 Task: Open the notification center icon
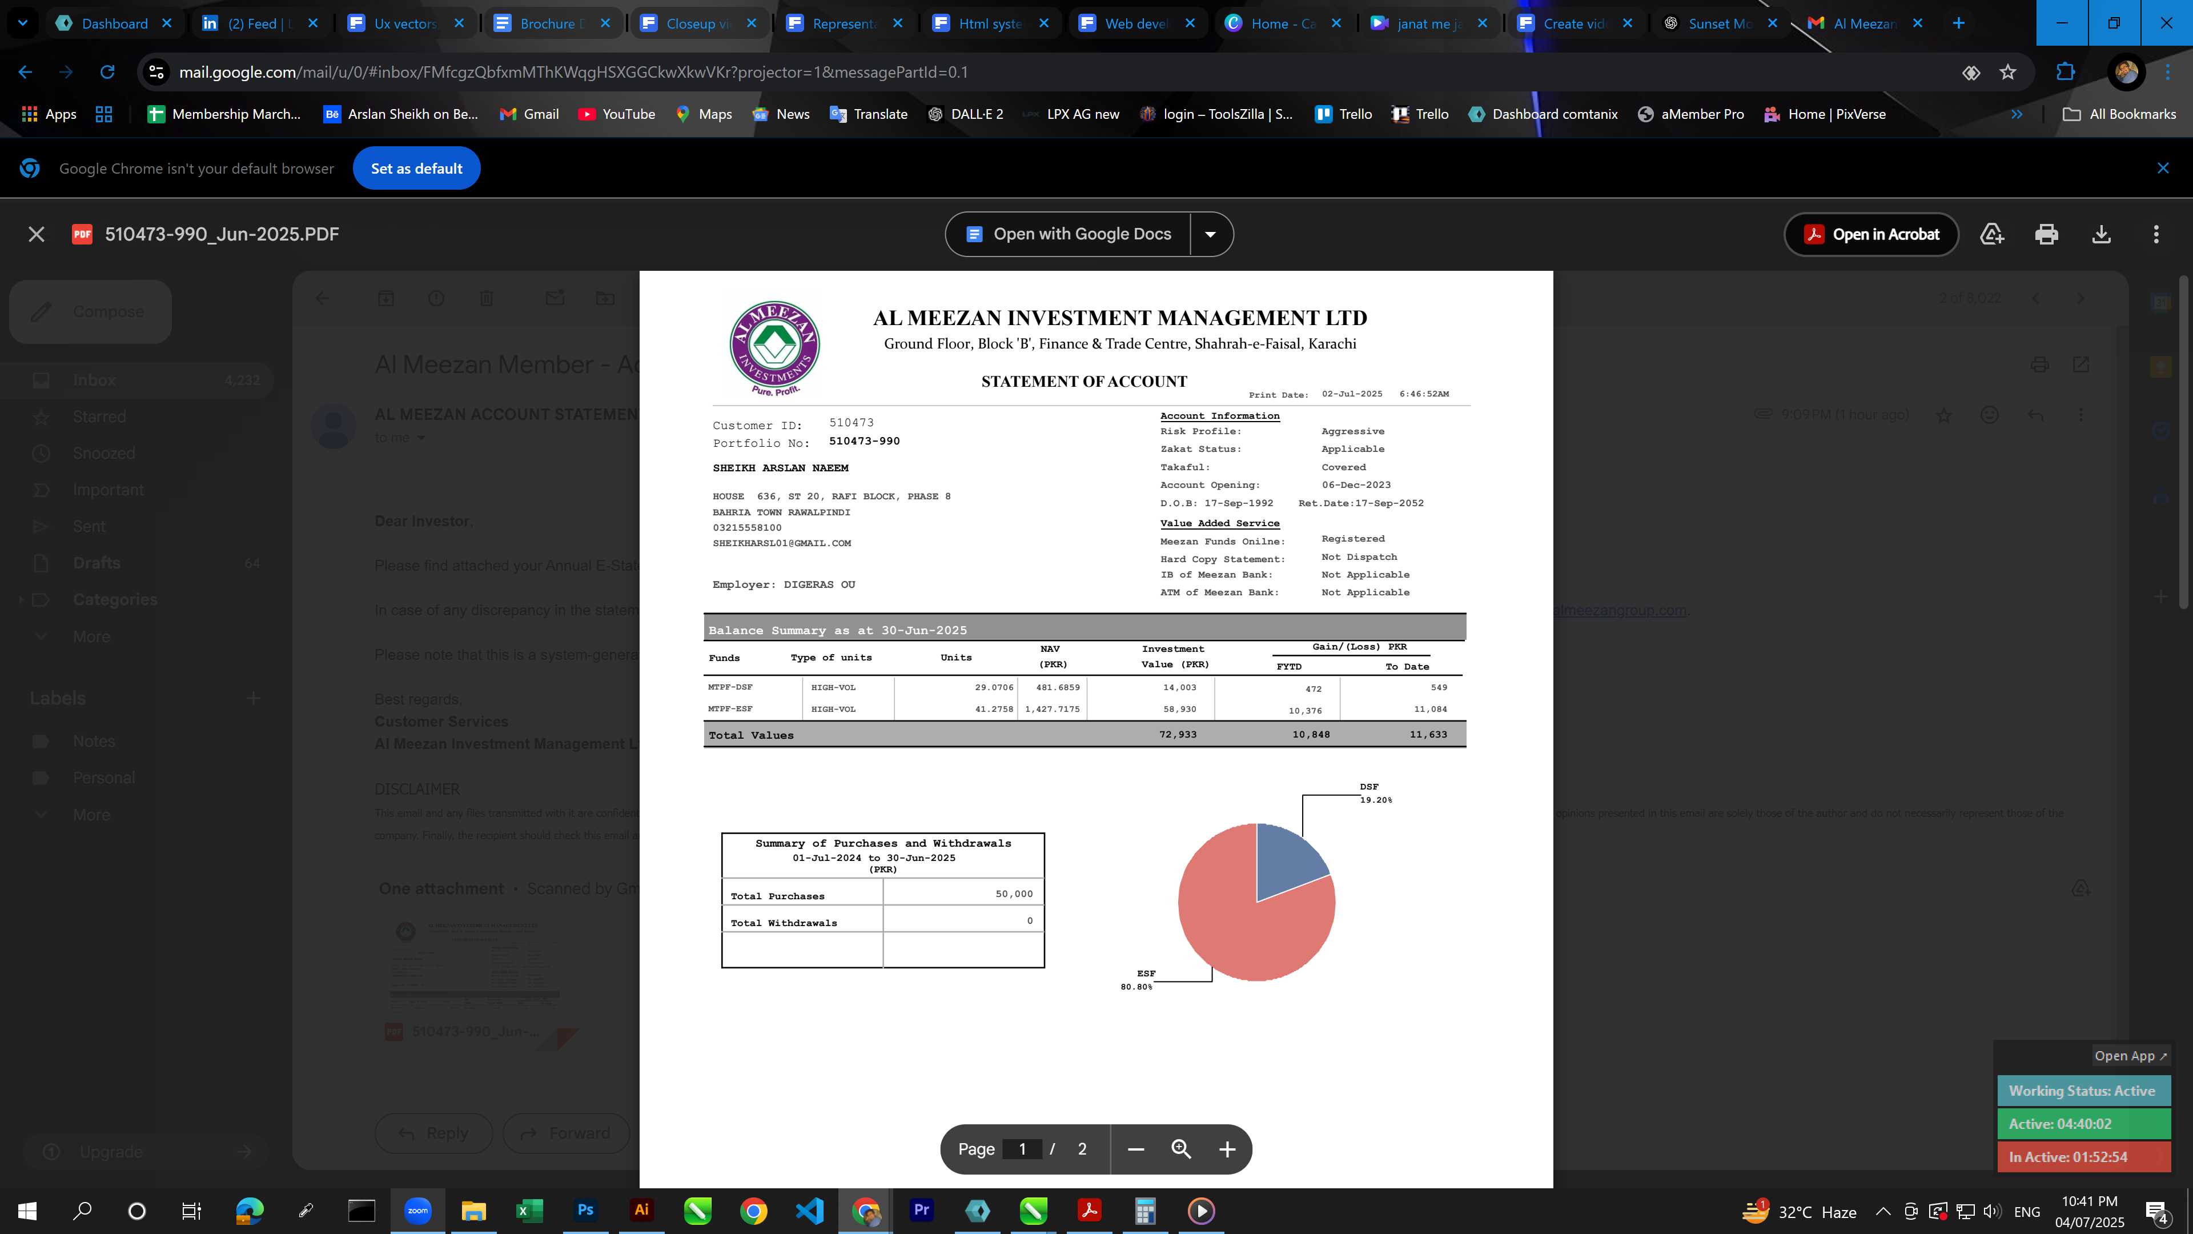[2156, 1212]
